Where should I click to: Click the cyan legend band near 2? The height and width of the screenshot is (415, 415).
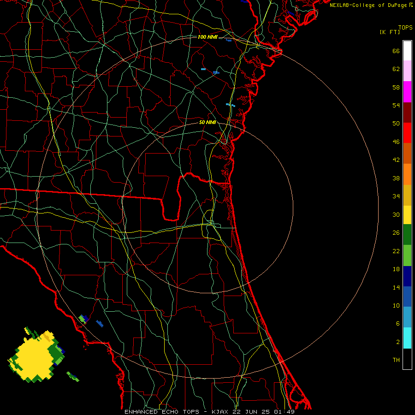tap(407, 338)
